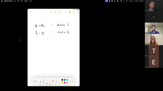The height and width of the screenshot is (91, 163).
Task: Select the pink eraser tool
Action: [53, 82]
